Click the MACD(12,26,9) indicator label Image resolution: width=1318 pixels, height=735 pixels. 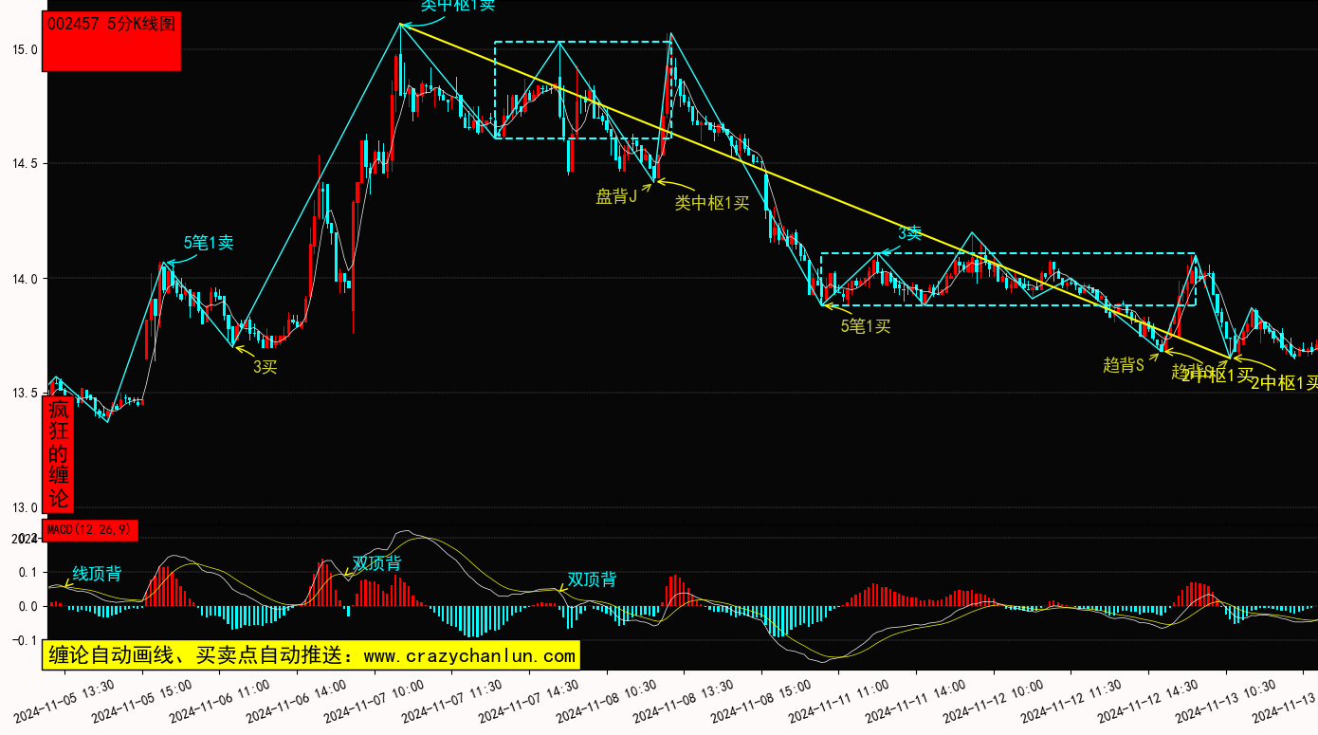[x=90, y=529]
